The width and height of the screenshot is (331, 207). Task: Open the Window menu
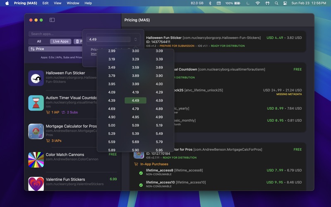tap(73, 3)
